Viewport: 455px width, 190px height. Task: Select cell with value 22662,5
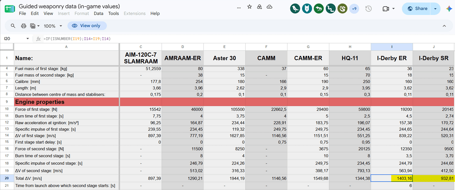tap(266, 110)
